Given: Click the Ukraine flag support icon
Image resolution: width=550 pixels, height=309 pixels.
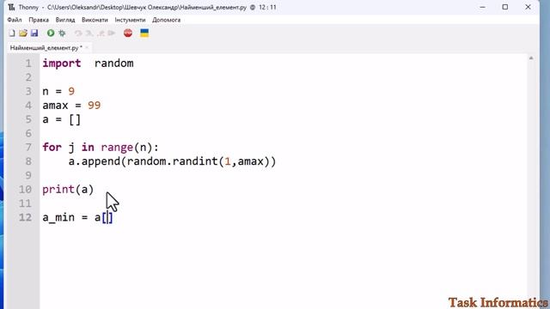Looking at the screenshot, I should 144,33.
